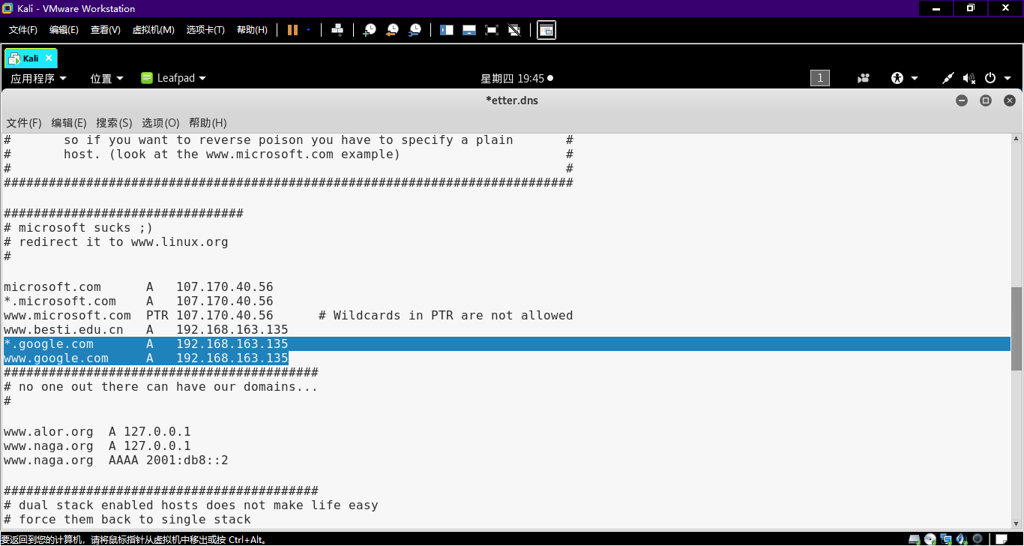Viewport: 1024px width, 546px height.
Task: Click the CD/DVD drive status icon
Action: click(930, 539)
